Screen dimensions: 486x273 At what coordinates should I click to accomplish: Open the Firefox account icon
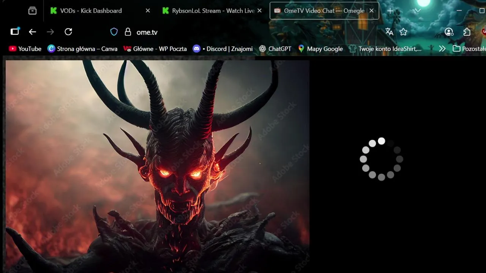coord(449,32)
